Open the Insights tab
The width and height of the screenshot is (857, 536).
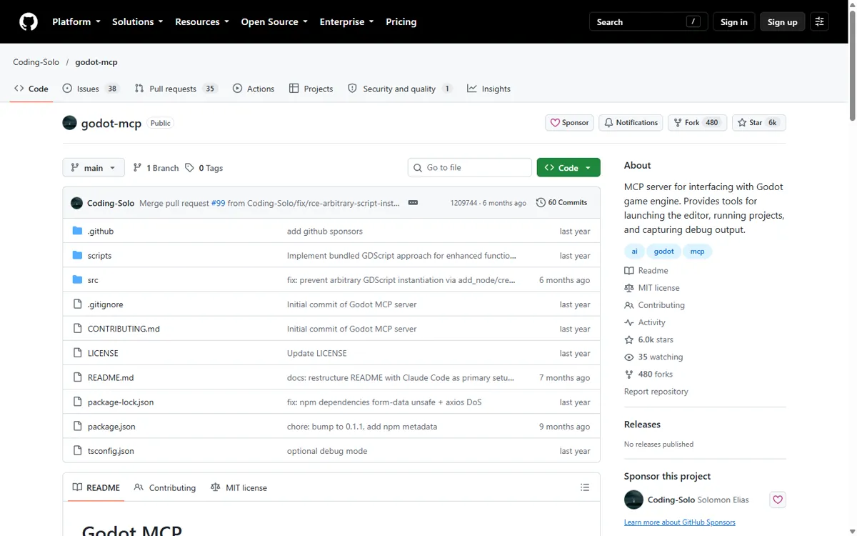[x=488, y=89]
